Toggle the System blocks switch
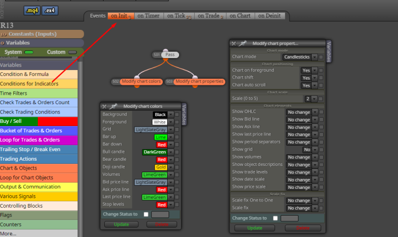The width and height of the screenshot is (398, 237). point(29,52)
